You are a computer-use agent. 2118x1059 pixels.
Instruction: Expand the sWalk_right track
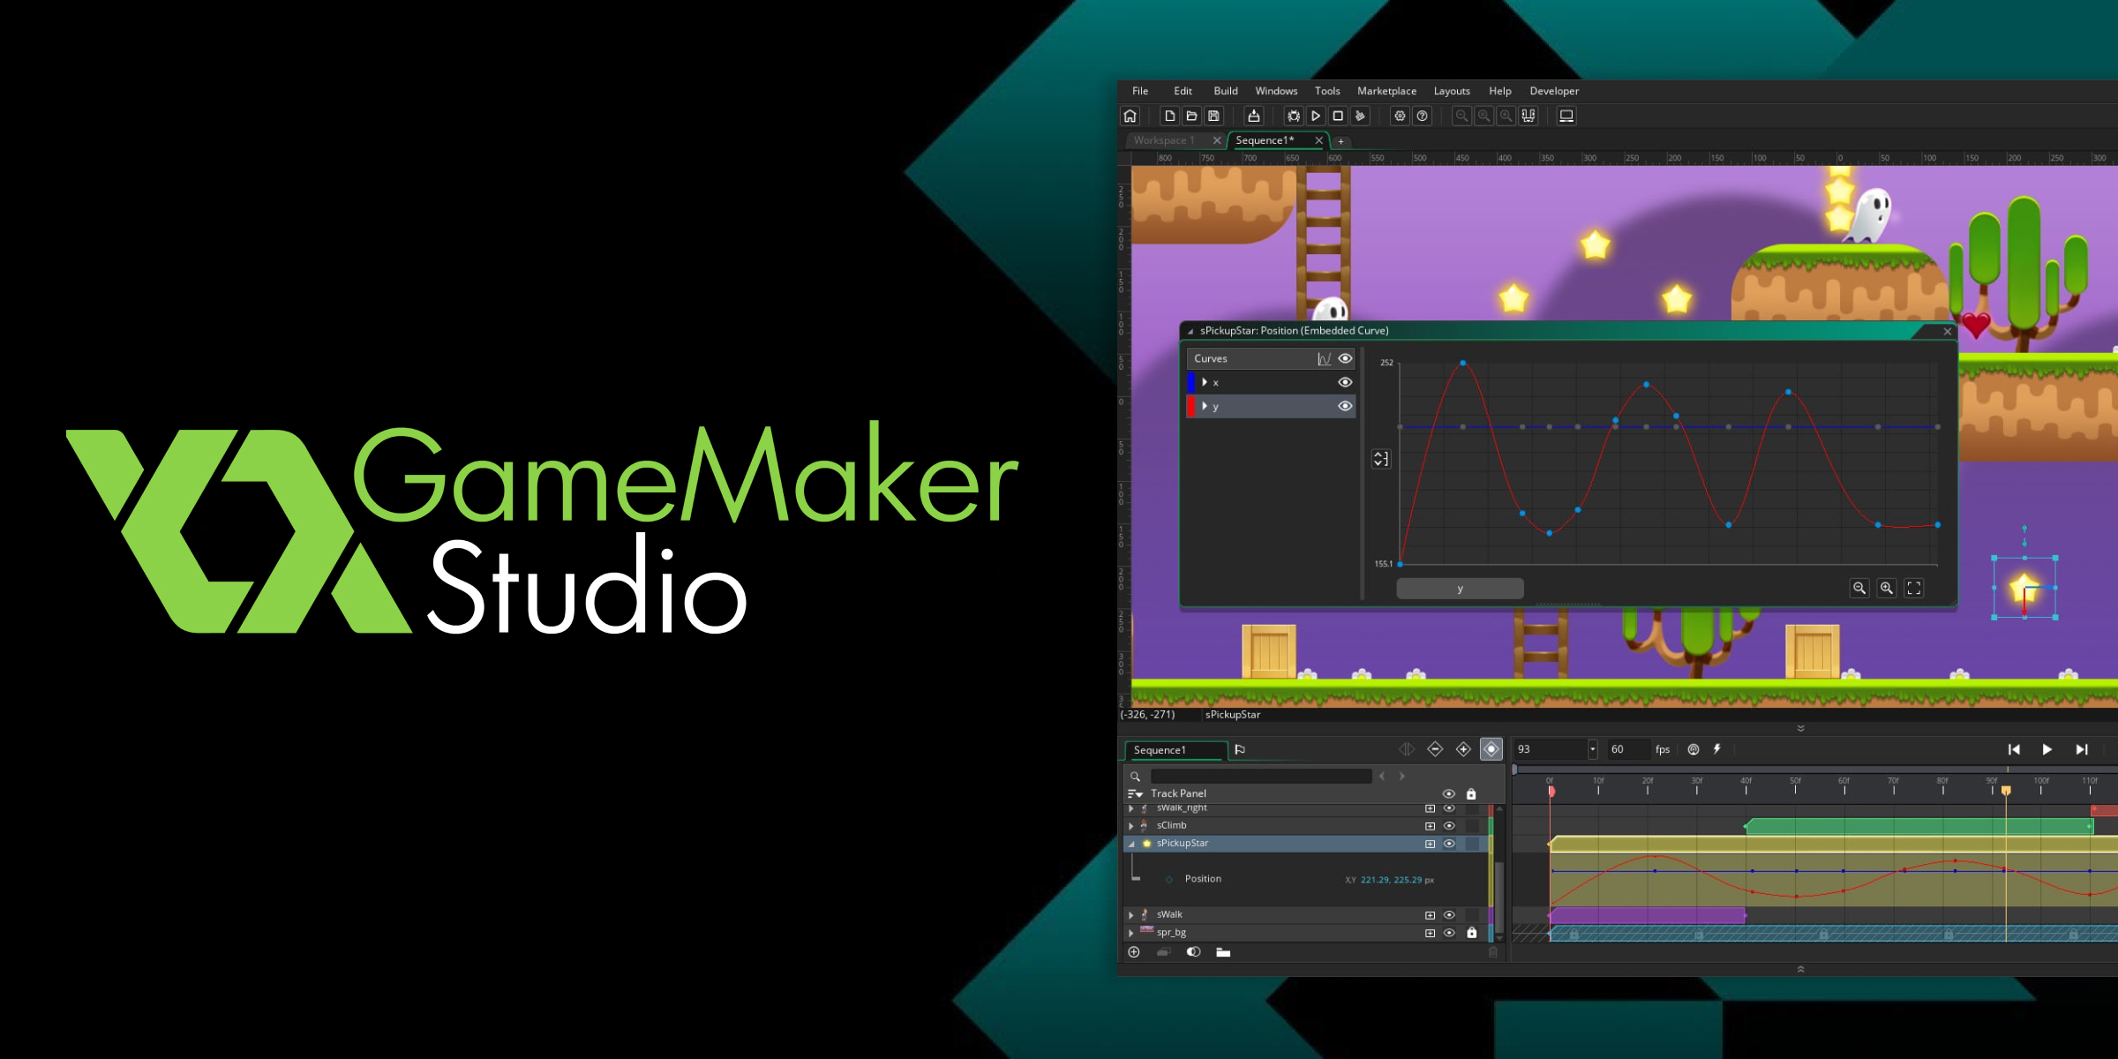[x=1130, y=807]
